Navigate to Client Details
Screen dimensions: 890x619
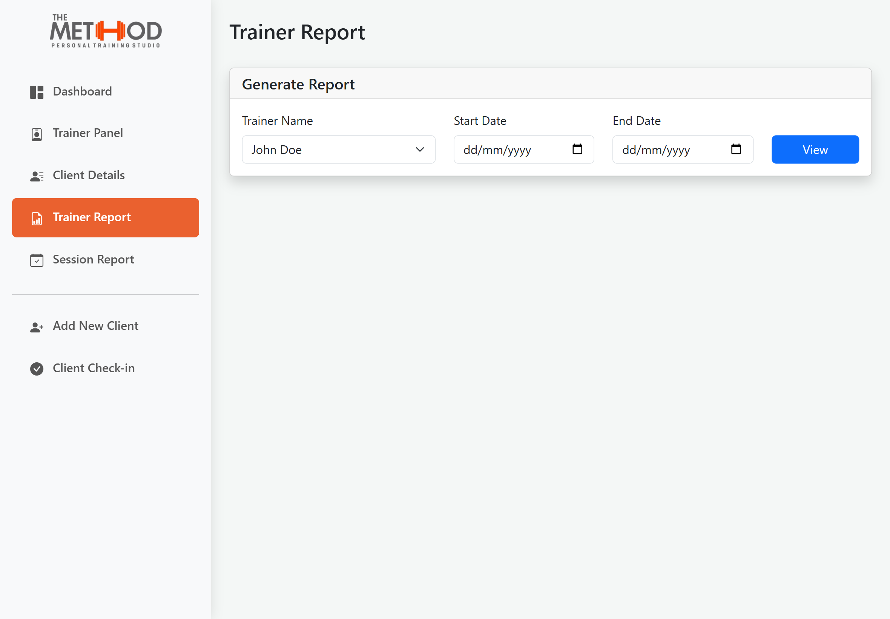[89, 175]
